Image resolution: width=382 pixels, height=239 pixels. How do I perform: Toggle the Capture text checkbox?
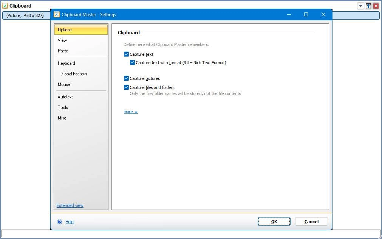(x=126, y=54)
